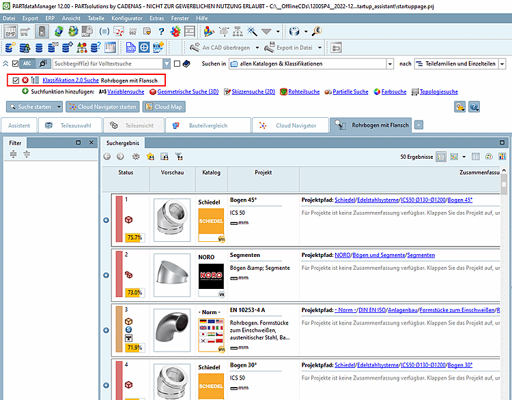Expand result row 3 EN 10253-4 A with plus

pyautogui.click(x=106, y=330)
